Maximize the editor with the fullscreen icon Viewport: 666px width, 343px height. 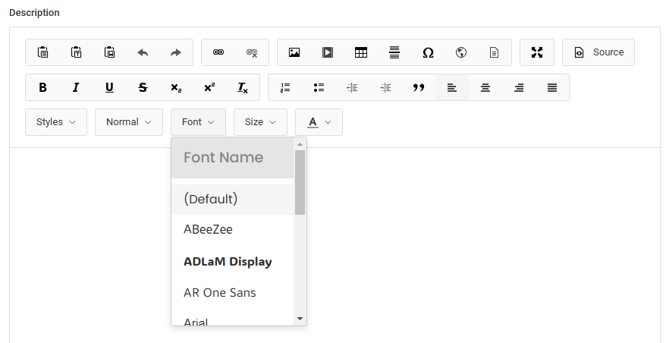coord(537,52)
